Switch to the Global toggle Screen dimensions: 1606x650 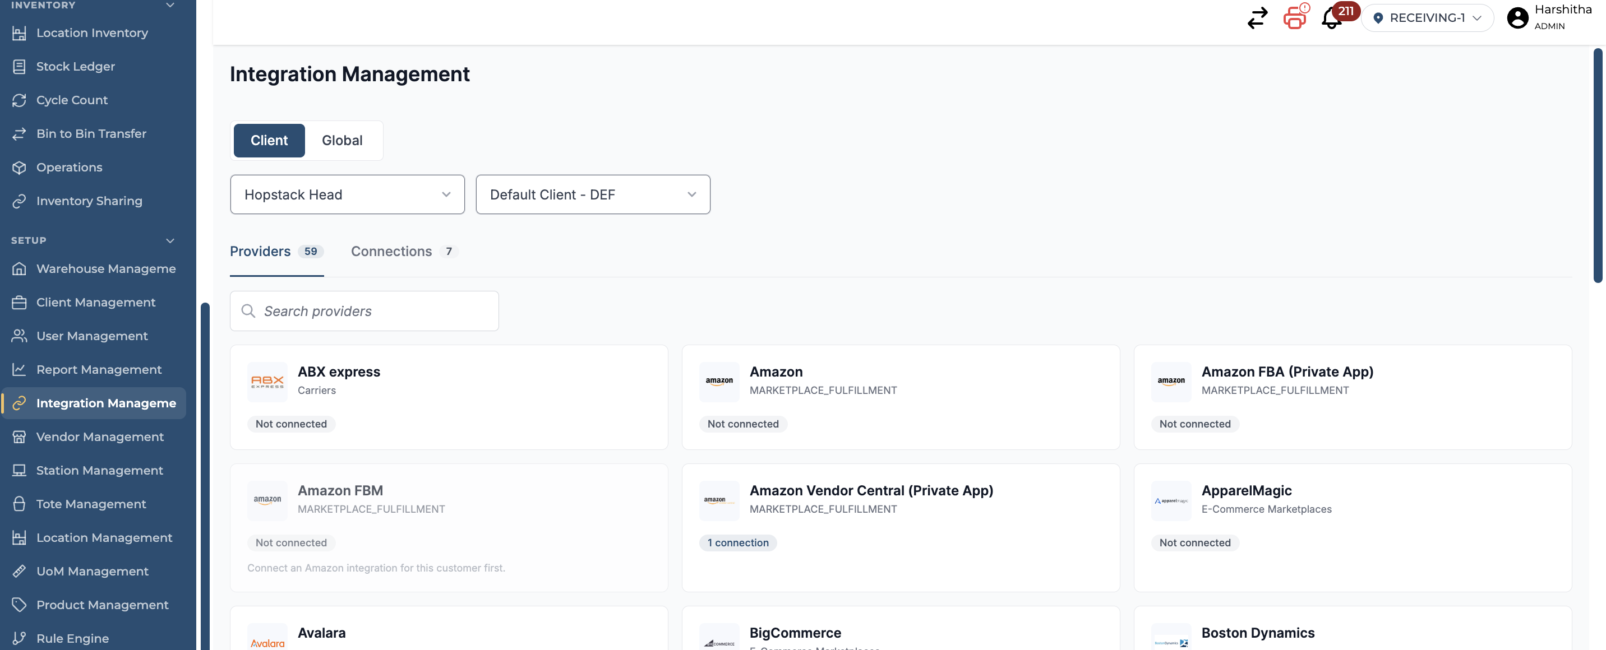342,141
